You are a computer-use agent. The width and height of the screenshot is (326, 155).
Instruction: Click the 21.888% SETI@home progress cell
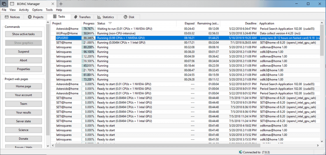click(89, 43)
